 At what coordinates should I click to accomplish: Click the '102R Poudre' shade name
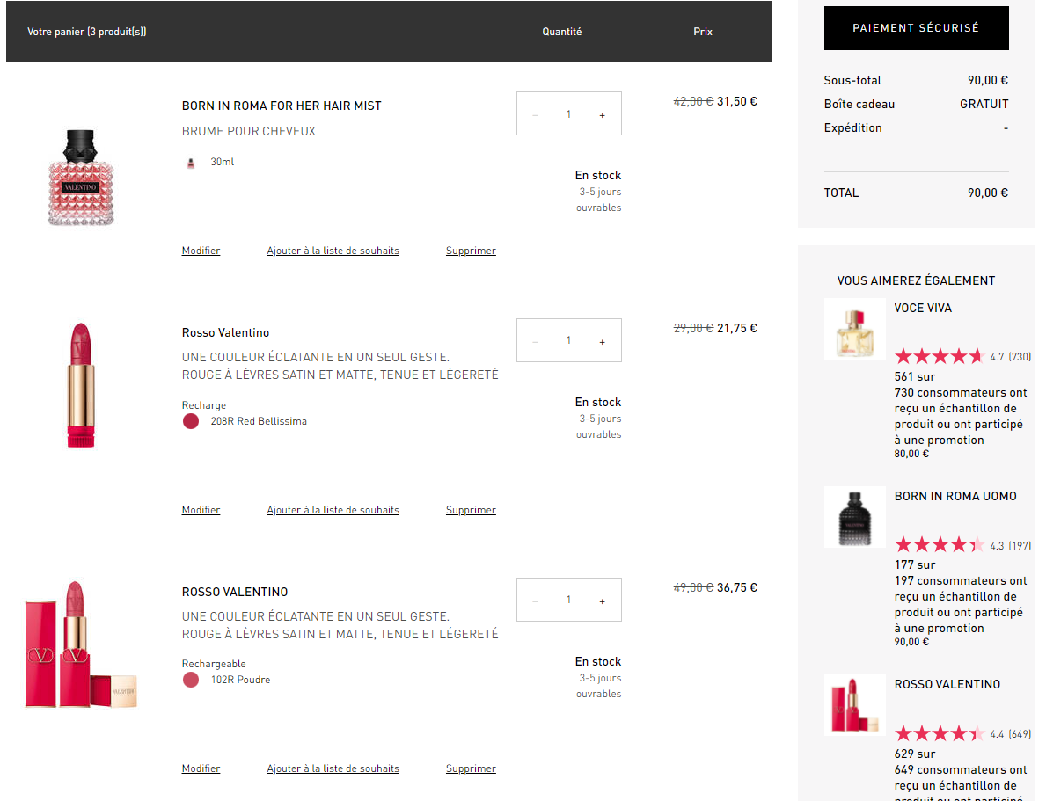pos(240,680)
